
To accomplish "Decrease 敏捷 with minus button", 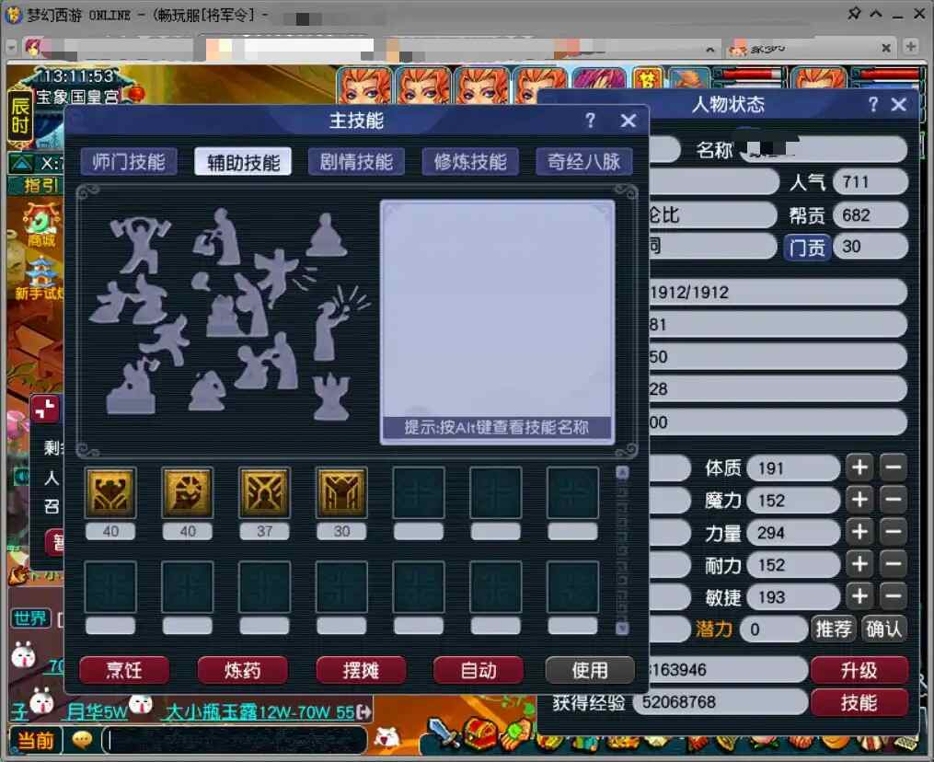I will pyautogui.click(x=894, y=596).
